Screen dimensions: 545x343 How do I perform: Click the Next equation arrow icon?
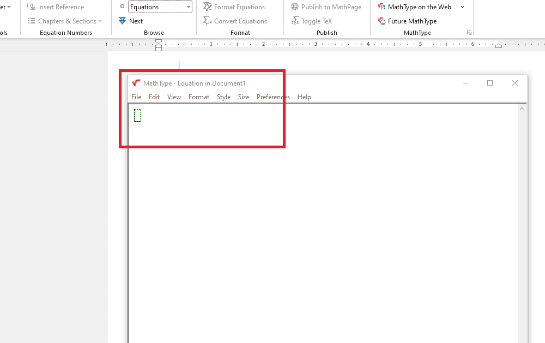coord(122,21)
